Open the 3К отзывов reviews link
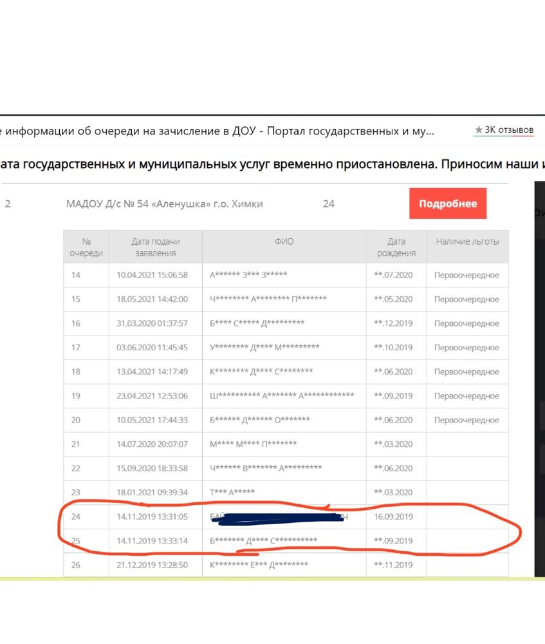The height and width of the screenshot is (644, 545). click(x=508, y=129)
